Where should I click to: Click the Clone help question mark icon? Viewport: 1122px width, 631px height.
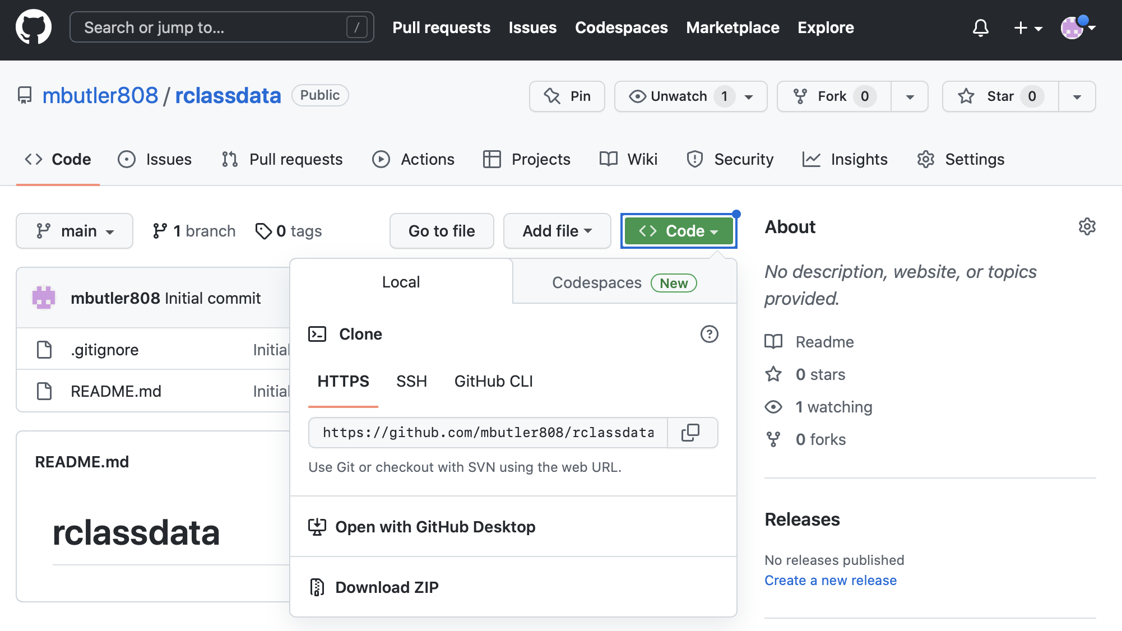709,334
